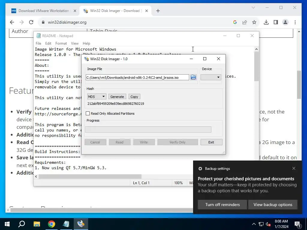Bookmark this page with star icon
This screenshot has width=307, height=230.
pyautogui.click(x=254, y=22)
